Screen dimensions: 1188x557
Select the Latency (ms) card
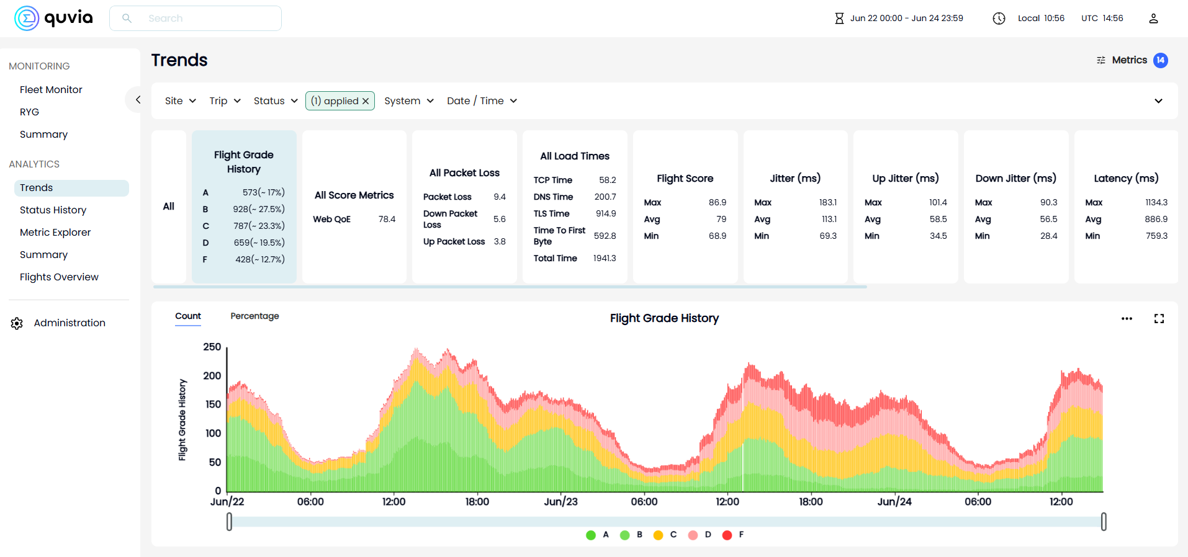click(x=1126, y=207)
